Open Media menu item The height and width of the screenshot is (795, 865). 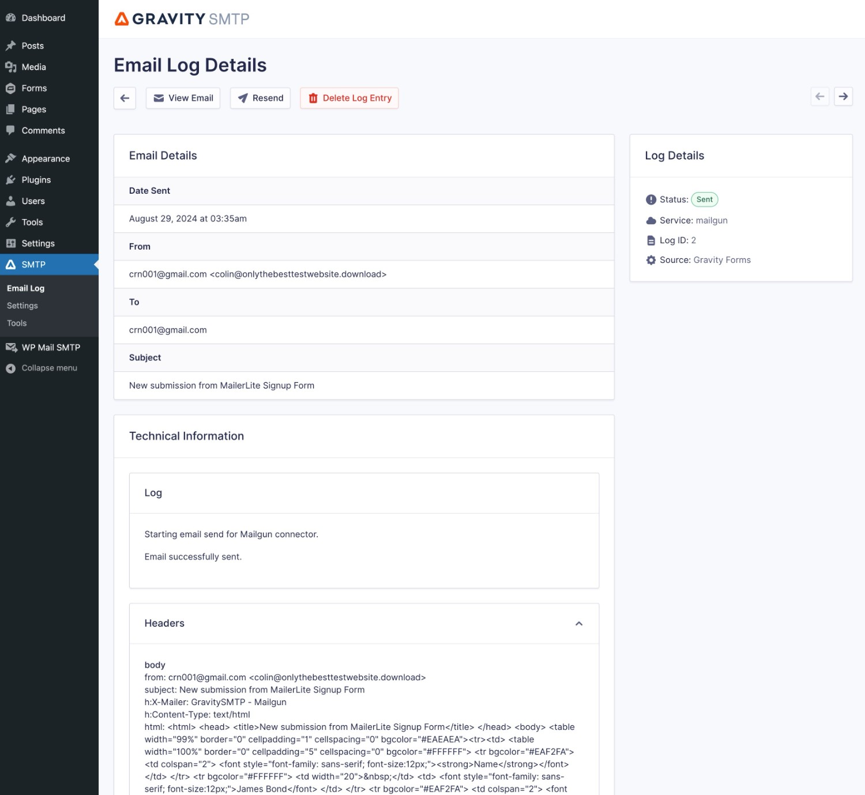click(49, 67)
